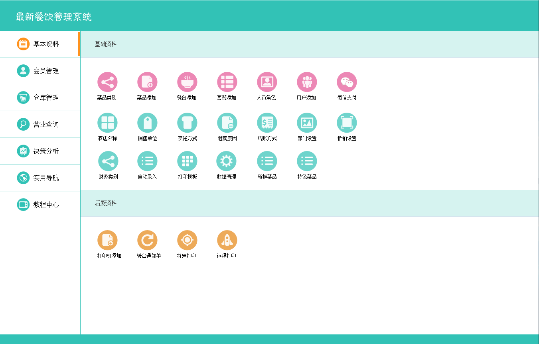Viewport: 539px width, 344px height.
Task: Open 转台通知单 table transfer notice icon
Action: click(147, 240)
